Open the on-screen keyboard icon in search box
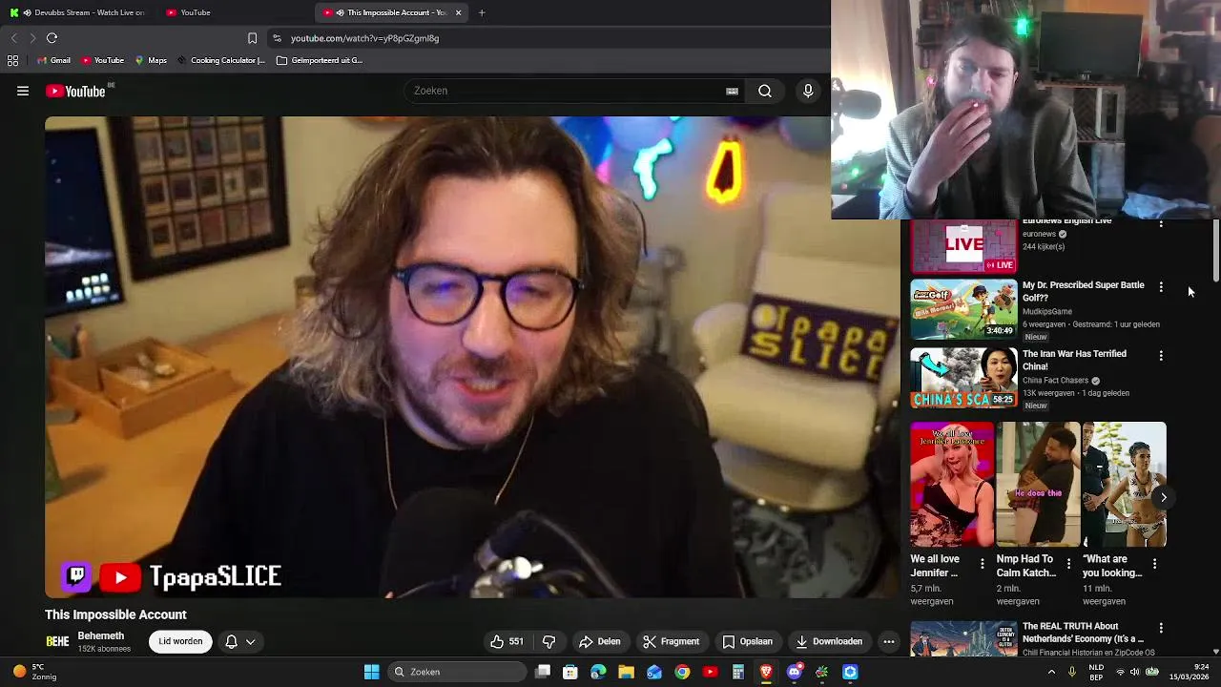Viewport: 1221px width, 687px height. click(732, 92)
